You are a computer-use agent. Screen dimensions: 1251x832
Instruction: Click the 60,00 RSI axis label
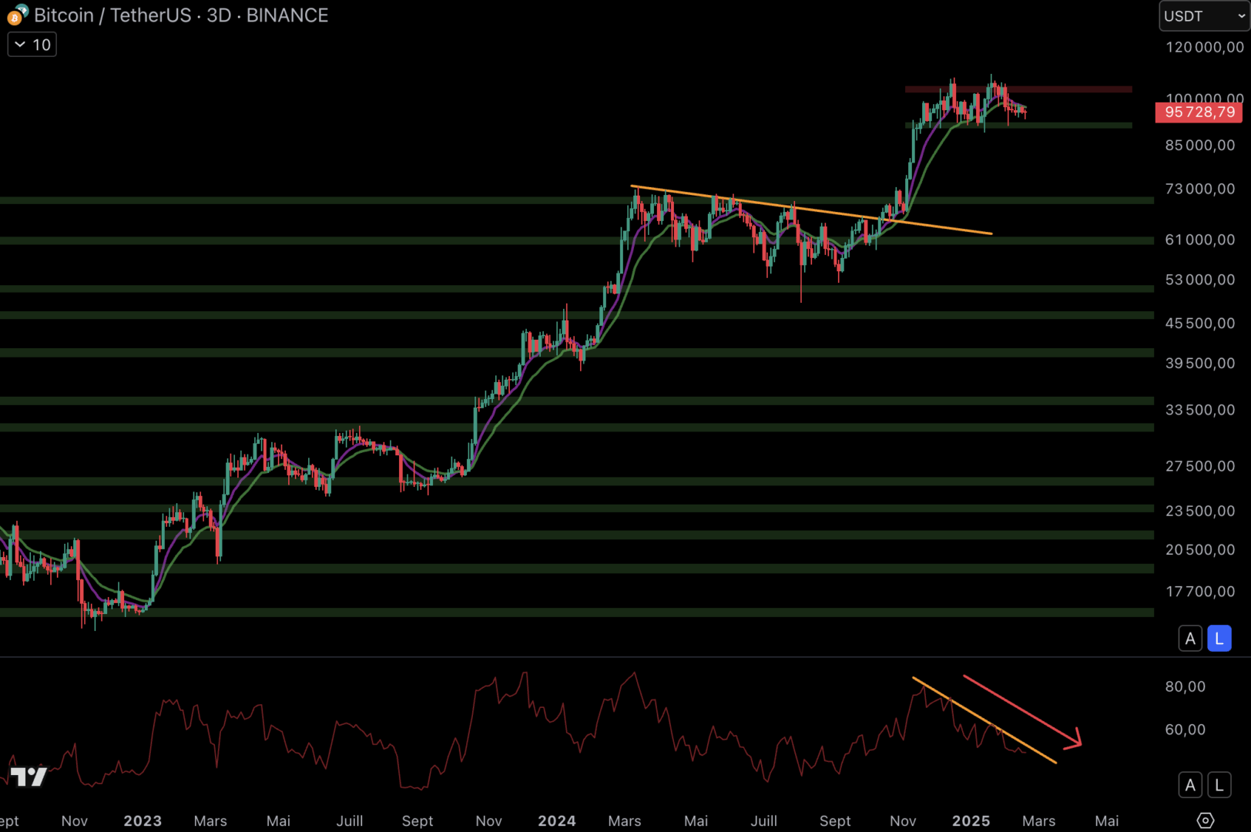[x=1185, y=730]
